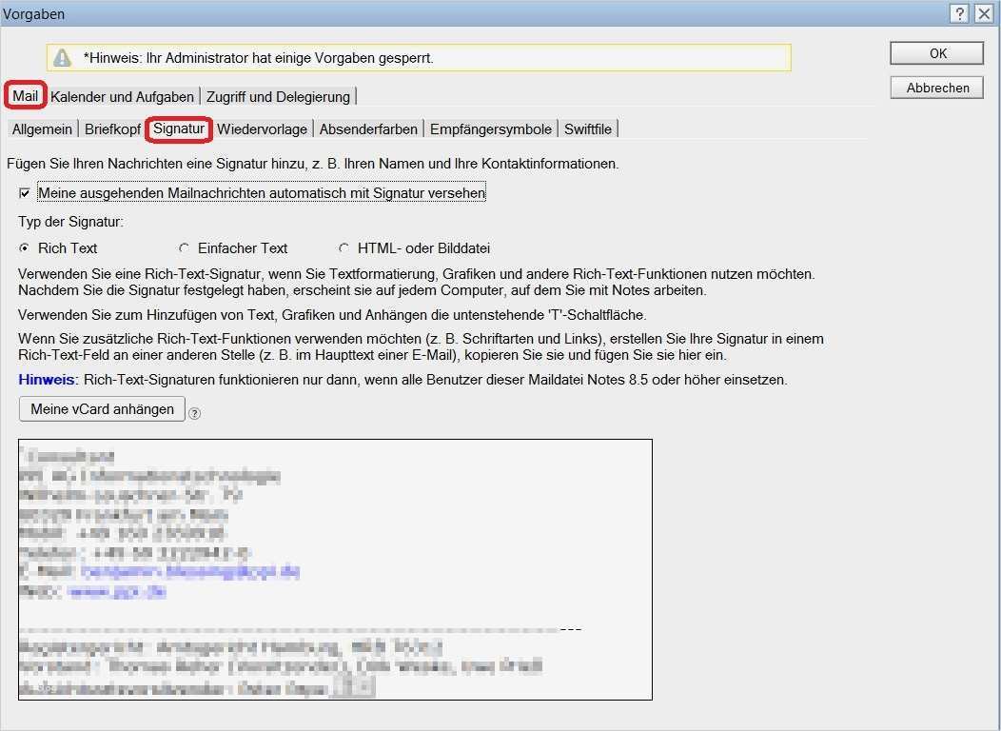Select the Wiedervorlage tab
Image resolution: width=1001 pixels, height=731 pixels.
pos(264,128)
